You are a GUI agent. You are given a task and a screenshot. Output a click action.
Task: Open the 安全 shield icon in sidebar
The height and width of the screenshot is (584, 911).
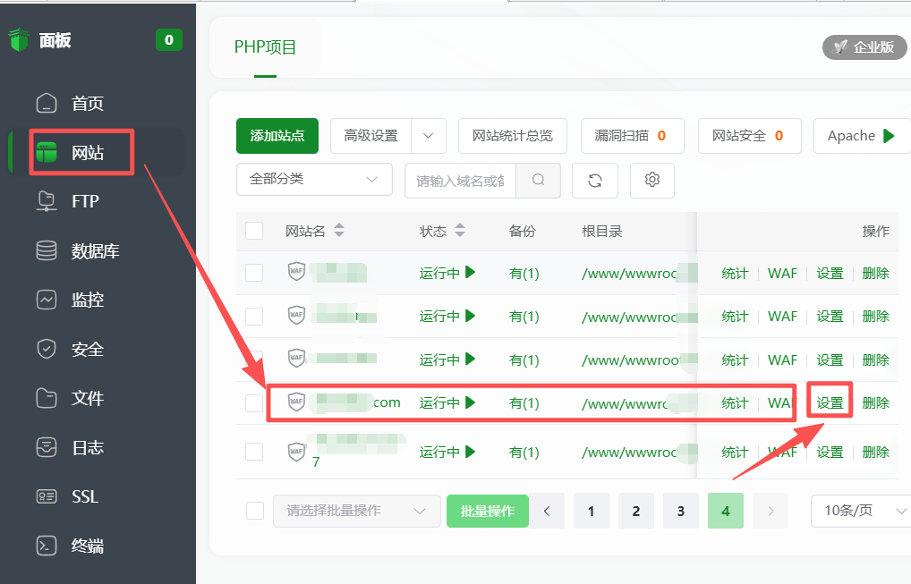[x=46, y=349]
